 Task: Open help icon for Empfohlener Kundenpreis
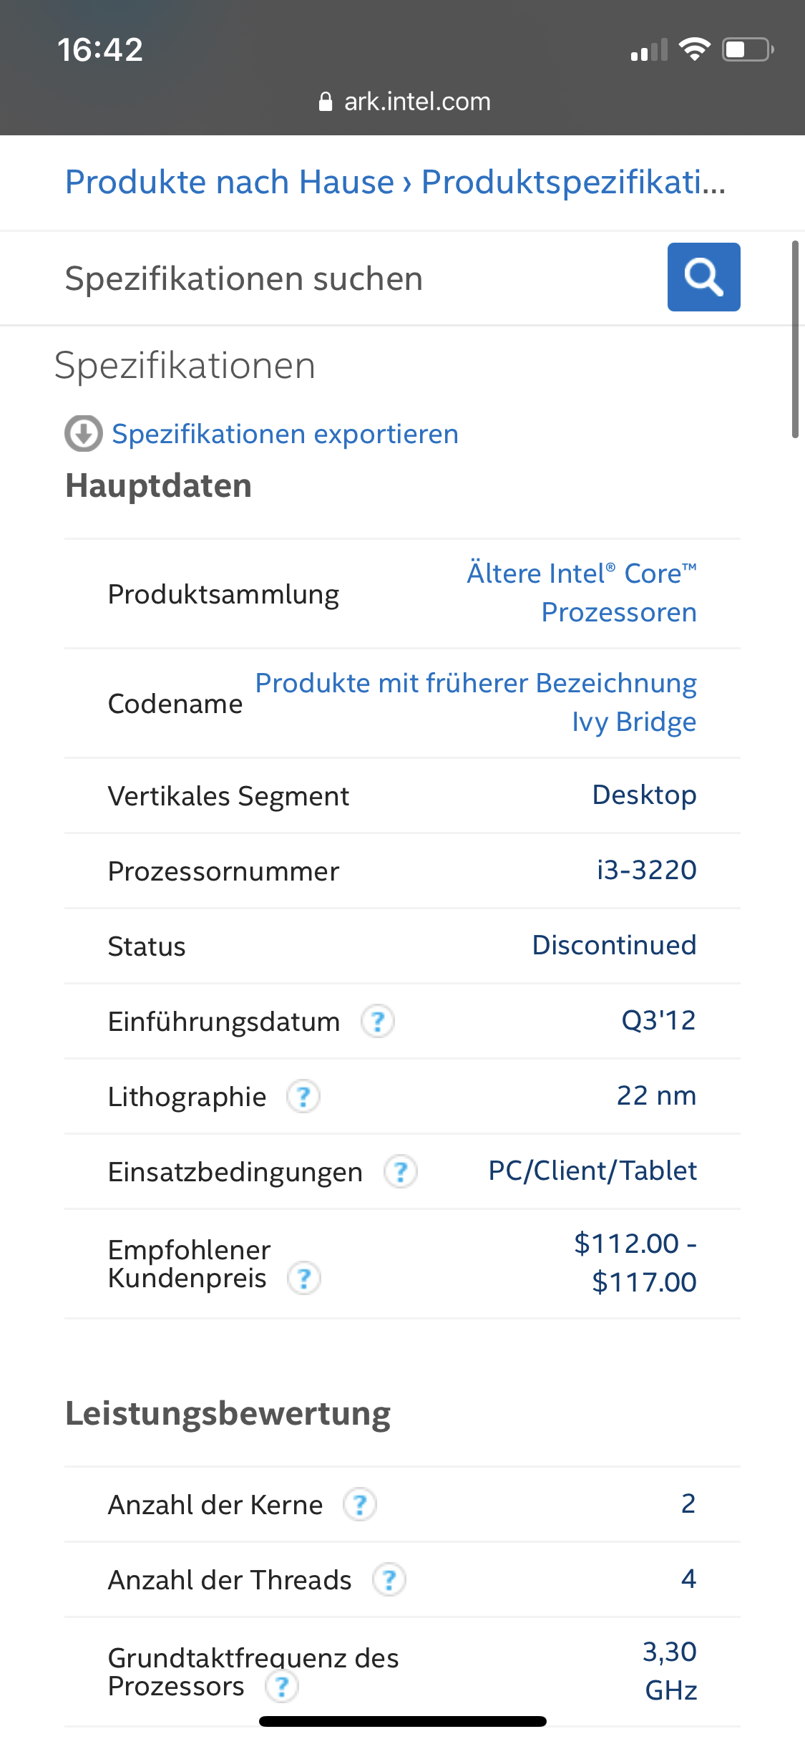[304, 1278]
